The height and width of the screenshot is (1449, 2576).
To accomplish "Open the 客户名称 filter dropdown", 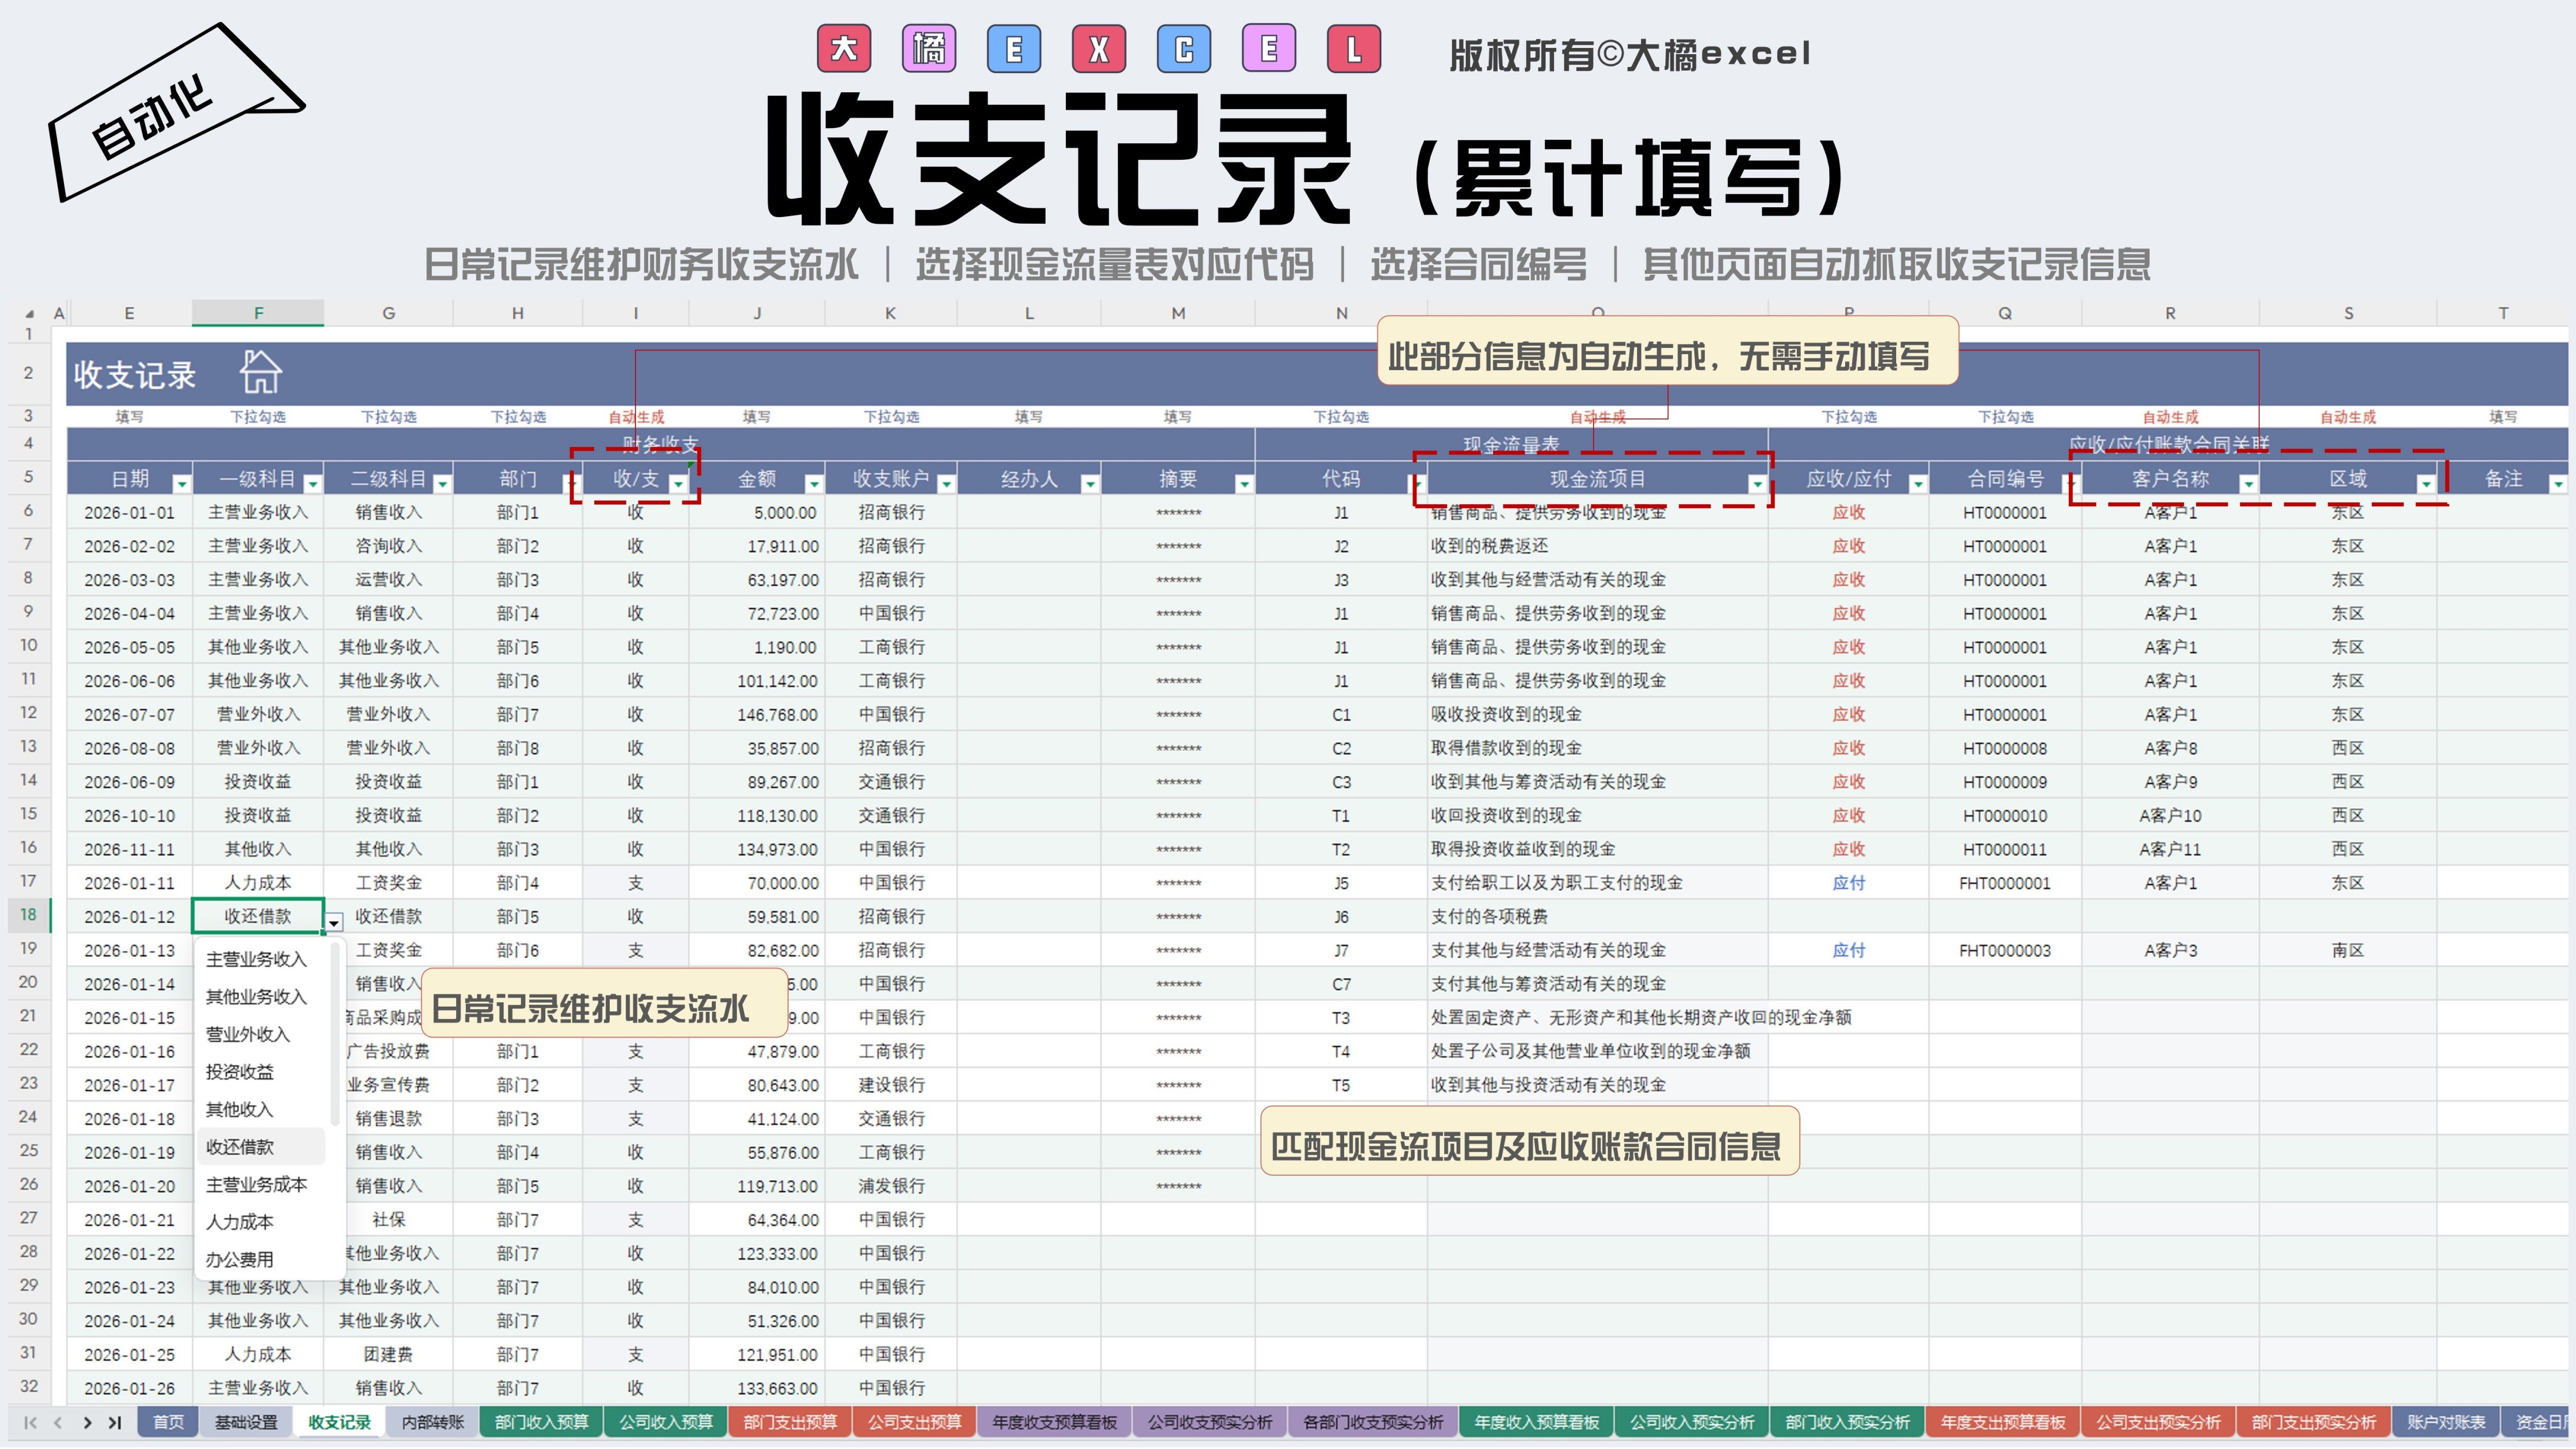I will point(2248,484).
